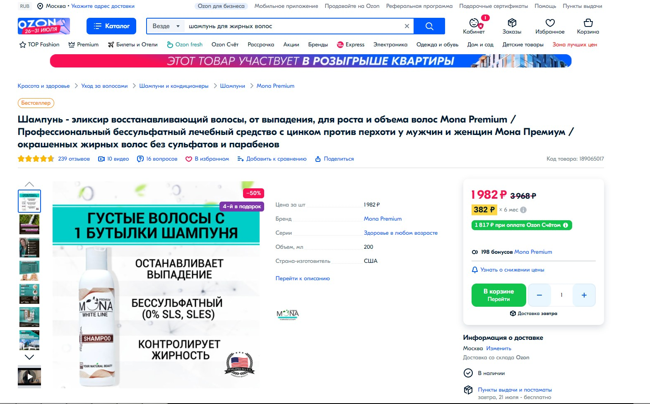Open the Корзина cart icon

588,23
